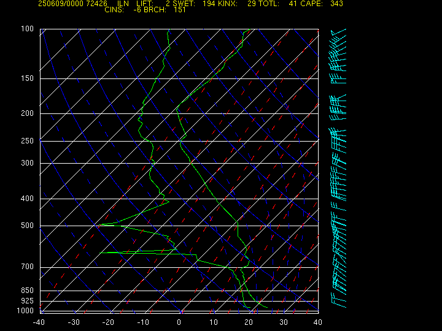Click the 250 pressure level label

tap(28, 141)
